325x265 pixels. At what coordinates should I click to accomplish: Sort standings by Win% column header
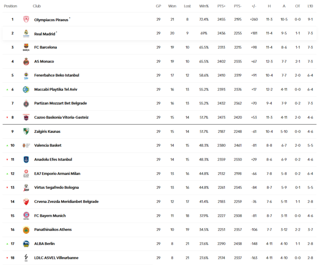click(x=204, y=6)
